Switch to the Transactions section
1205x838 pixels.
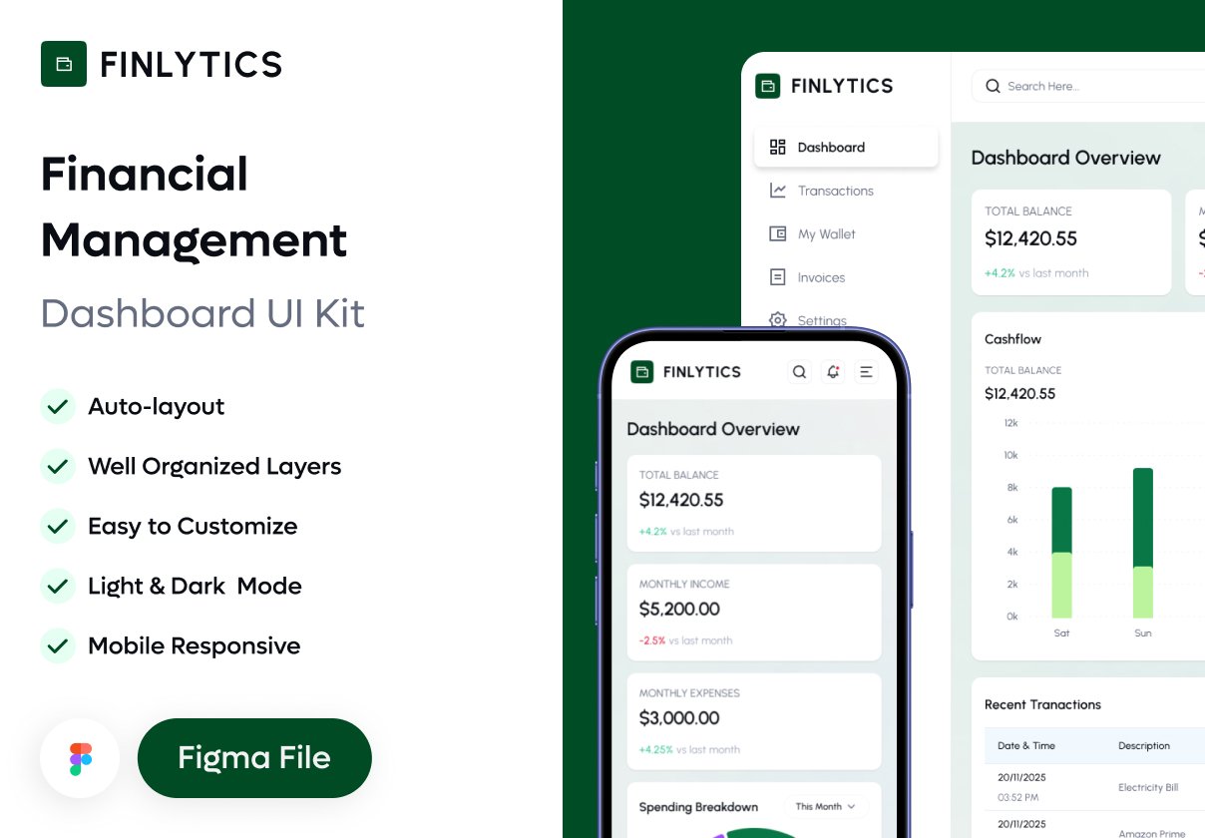tap(836, 191)
